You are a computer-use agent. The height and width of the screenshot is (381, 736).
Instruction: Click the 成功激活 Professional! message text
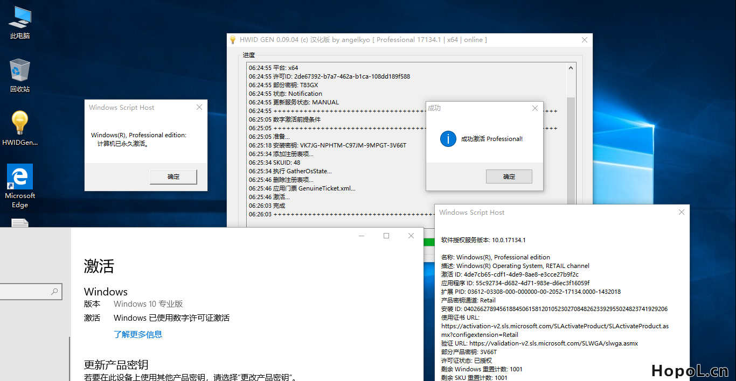click(x=492, y=139)
